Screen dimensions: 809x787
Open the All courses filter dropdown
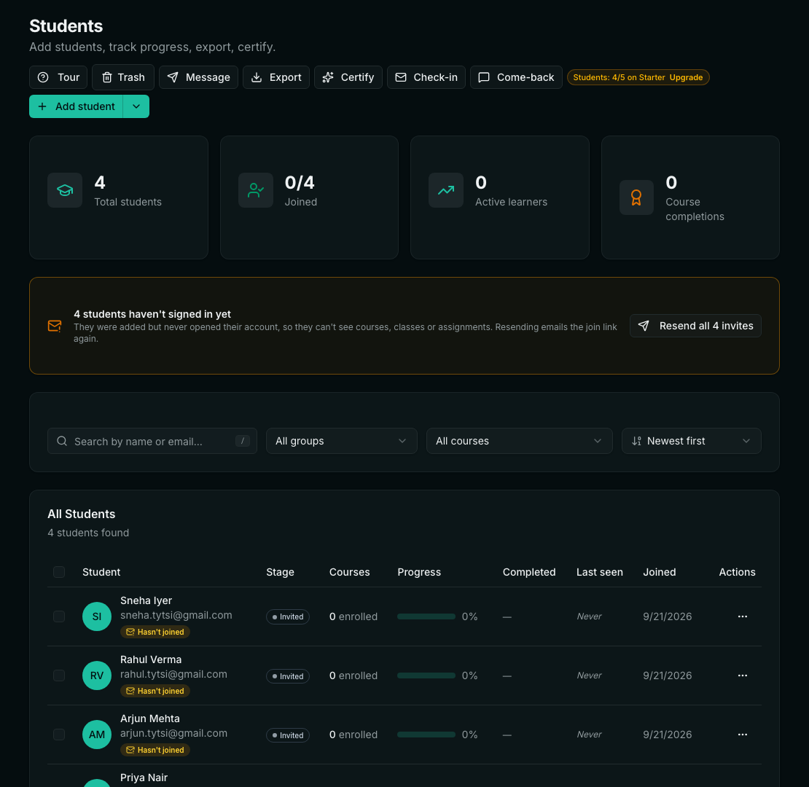(x=519, y=441)
